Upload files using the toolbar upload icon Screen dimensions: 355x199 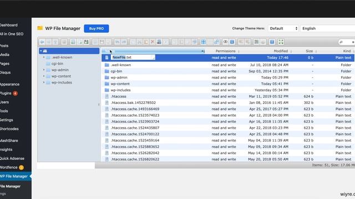87,42
